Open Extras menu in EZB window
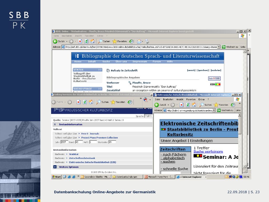The height and width of the screenshot is (202, 269). click(x=201, y=99)
